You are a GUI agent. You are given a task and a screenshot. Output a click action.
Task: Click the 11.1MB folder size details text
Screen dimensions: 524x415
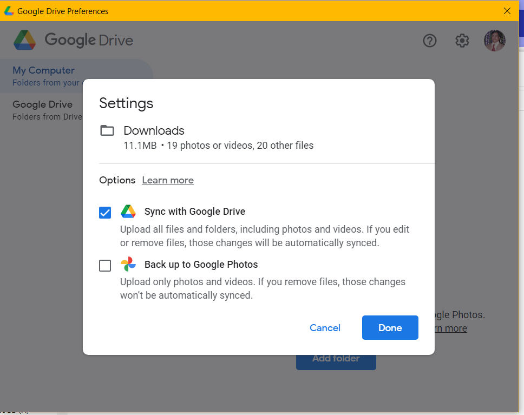[x=219, y=146]
